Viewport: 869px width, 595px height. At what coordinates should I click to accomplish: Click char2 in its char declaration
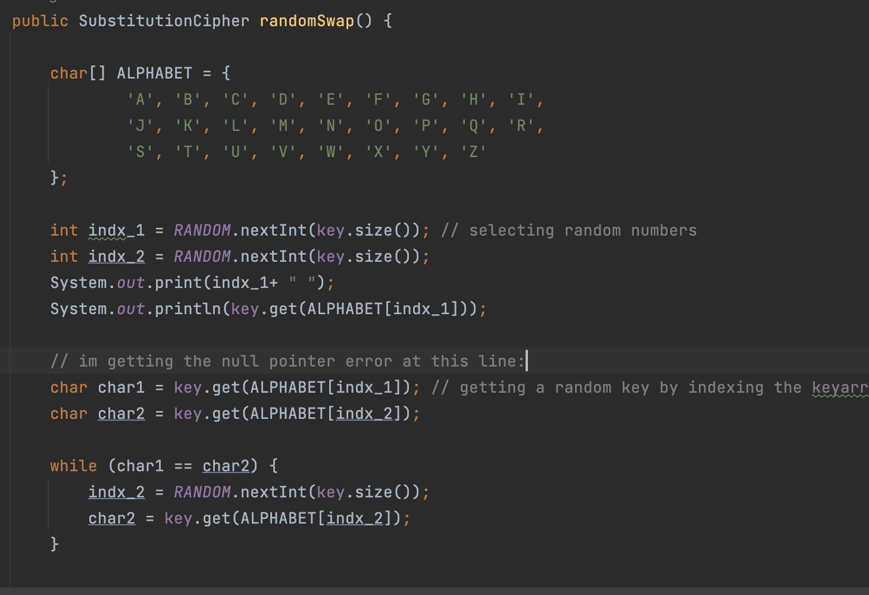(x=121, y=414)
